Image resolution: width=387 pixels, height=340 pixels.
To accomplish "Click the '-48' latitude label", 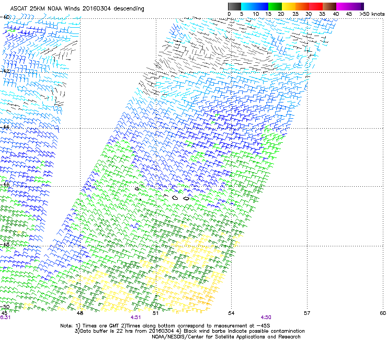I will click(x=5, y=244).
